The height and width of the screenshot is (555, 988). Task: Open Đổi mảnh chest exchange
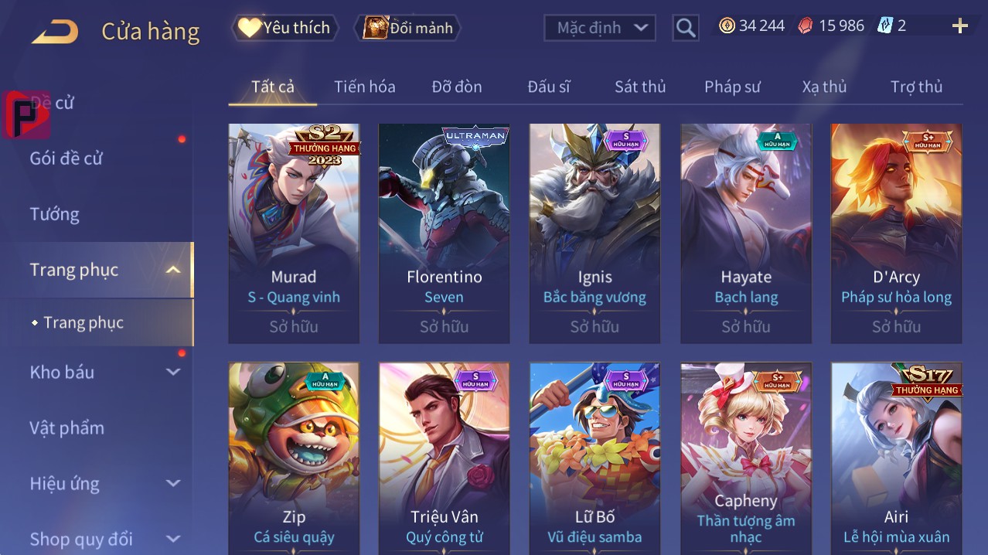407,28
